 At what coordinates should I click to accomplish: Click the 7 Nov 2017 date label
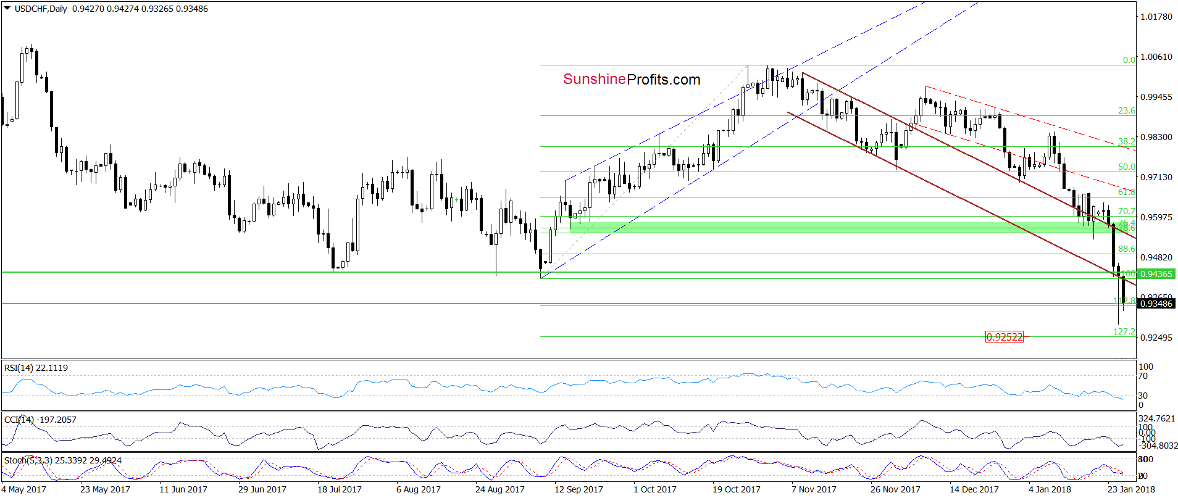point(814,489)
